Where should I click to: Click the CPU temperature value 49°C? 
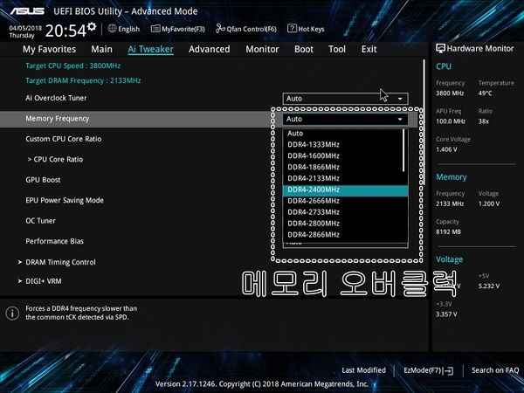coord(486,93)
